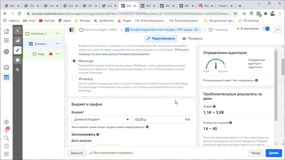Click the audience definition gauge meter
Screen dimensions: 285x160
point(216,64)
